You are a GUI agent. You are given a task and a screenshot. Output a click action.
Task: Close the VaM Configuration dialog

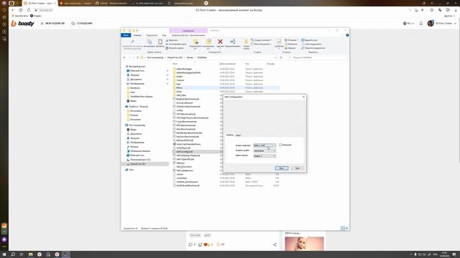click(x=303, y=97)
